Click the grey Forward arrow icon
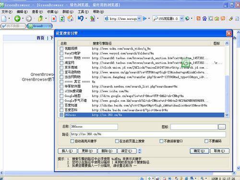Viewport: 240px width, 180px height. pos(29,19)
